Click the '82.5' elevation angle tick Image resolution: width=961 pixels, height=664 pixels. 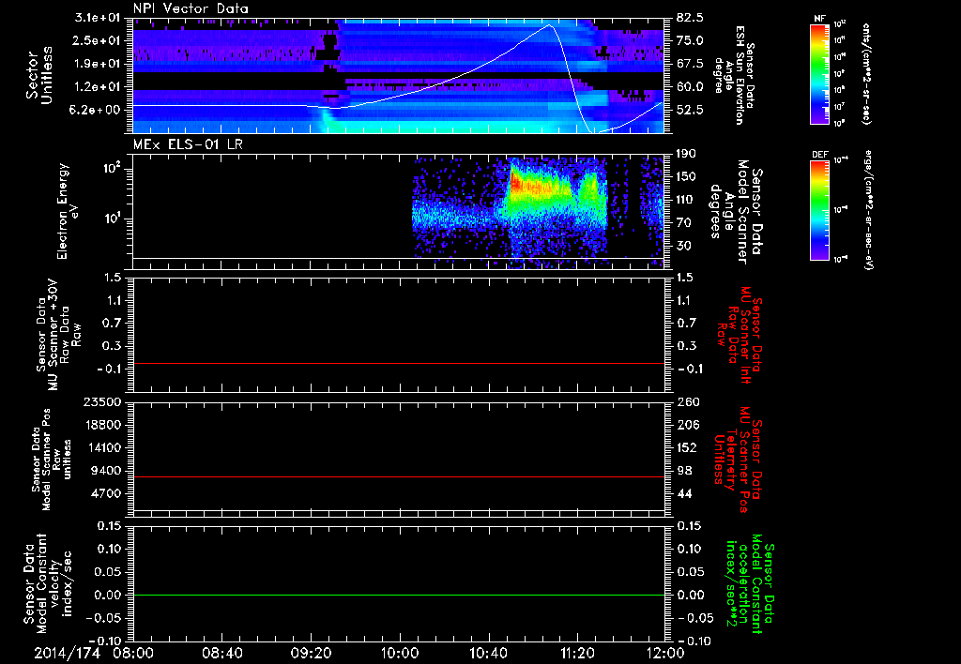pyautogui.click(x=690, y=18)
